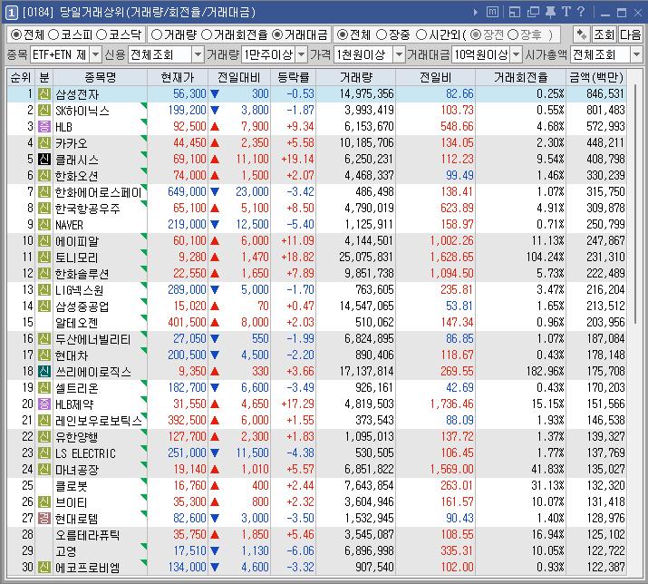Open the 거래대금 10억원이상 dropdown
648x584 pixels.
point(517,54)
